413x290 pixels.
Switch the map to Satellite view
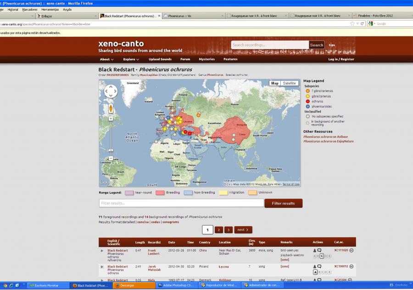pyautogui.click(x=289, y=83)
